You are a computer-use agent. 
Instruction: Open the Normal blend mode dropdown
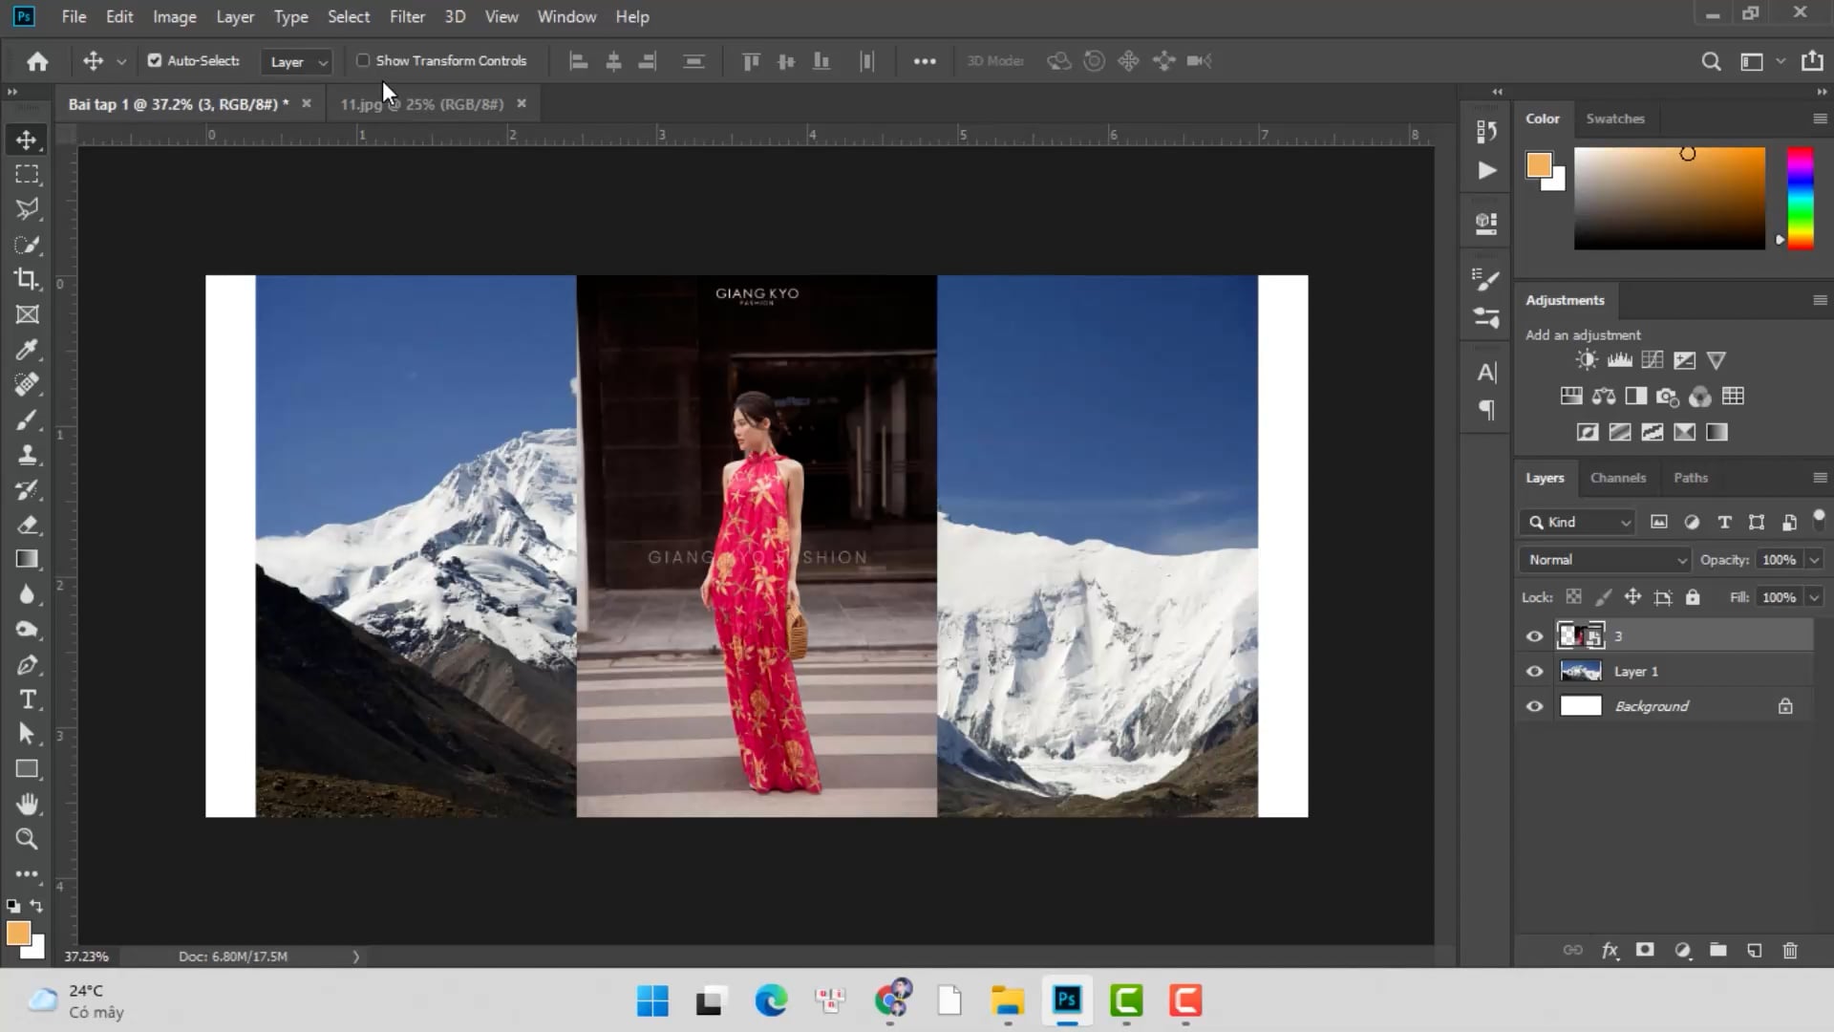pos(1606,560)
